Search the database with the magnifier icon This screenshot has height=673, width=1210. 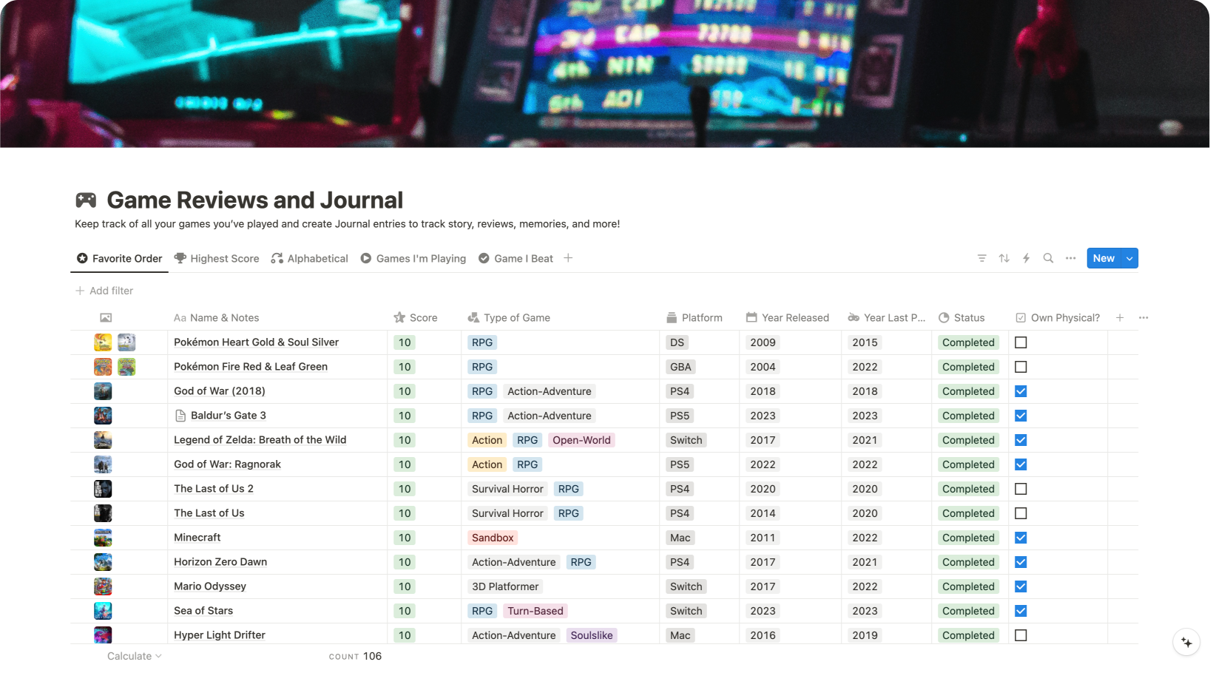pos(1048,258)
